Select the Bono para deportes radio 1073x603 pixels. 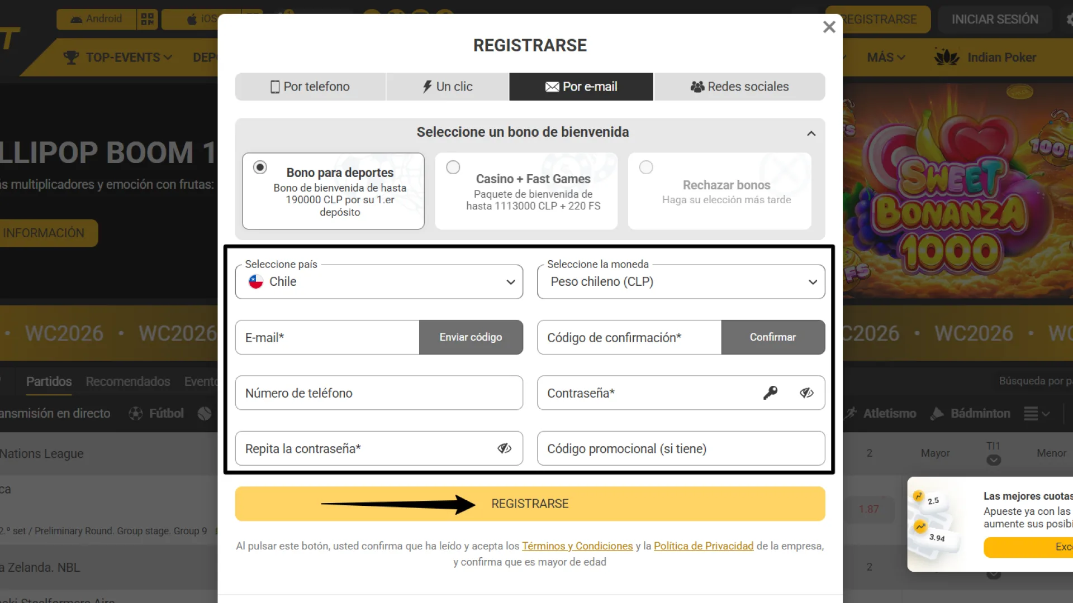pos(260,167)
